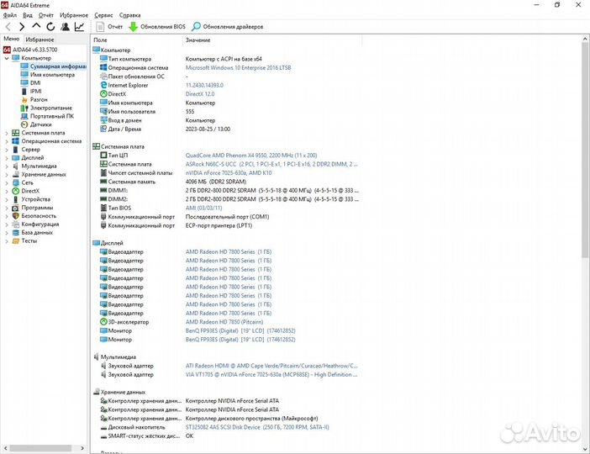This screenshot has height=454, width=590.
Task: Expand the Операционная система tree node
Action: click(x=7, y=141)
